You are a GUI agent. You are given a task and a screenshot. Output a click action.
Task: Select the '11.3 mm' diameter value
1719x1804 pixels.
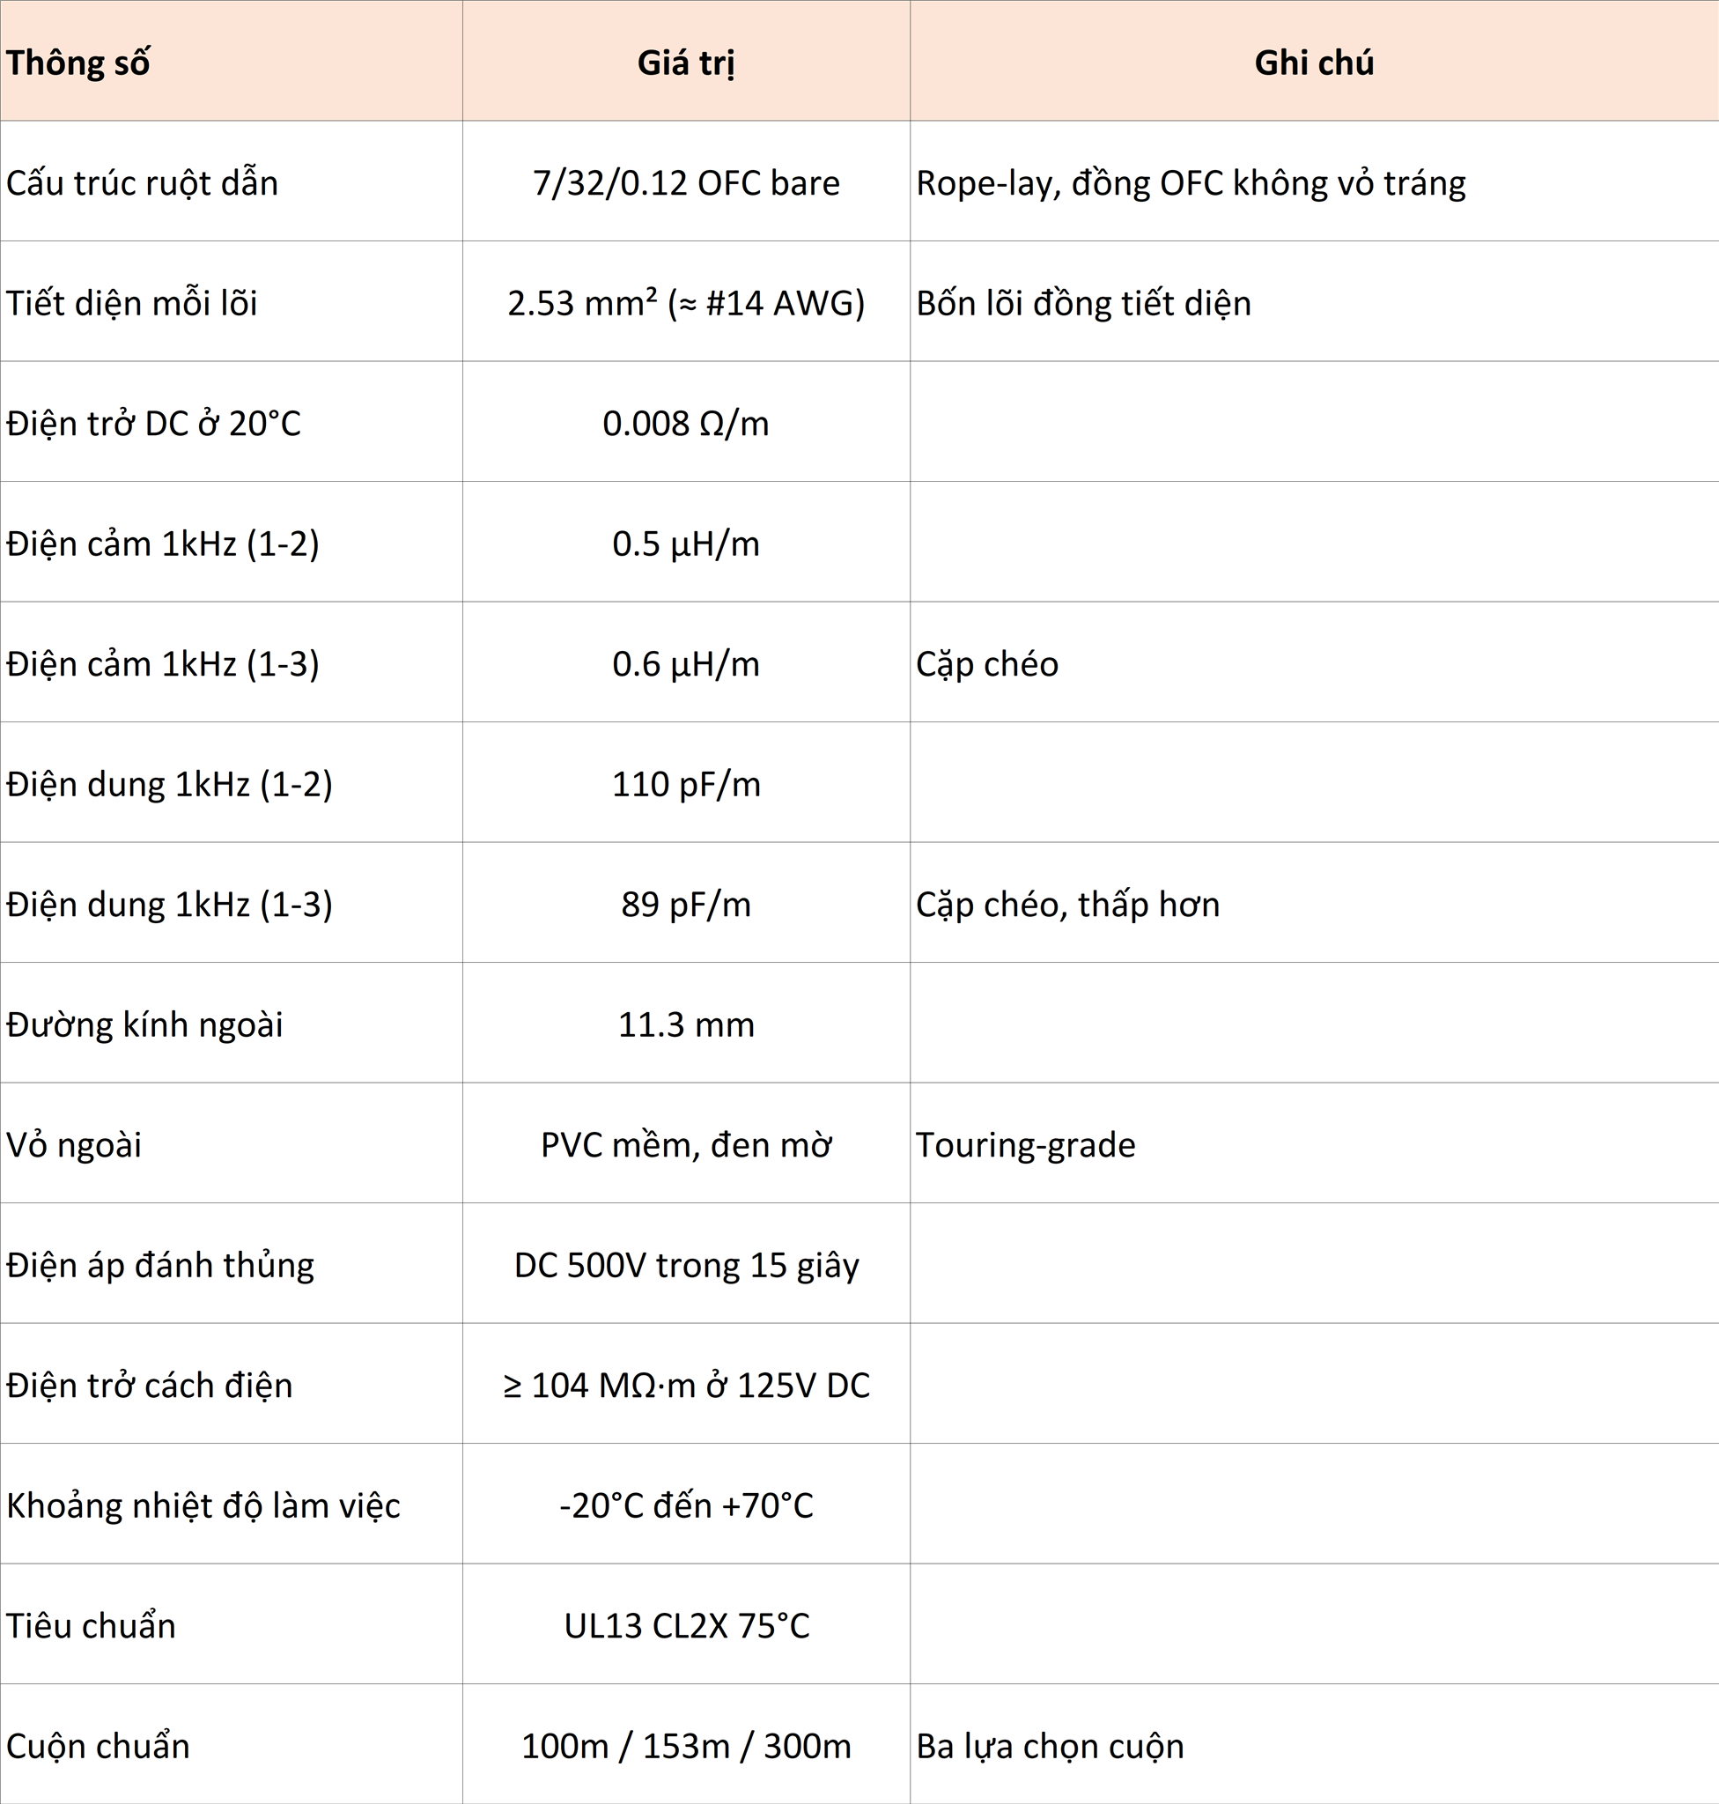pyautogui.click(x=686, y=1022)
